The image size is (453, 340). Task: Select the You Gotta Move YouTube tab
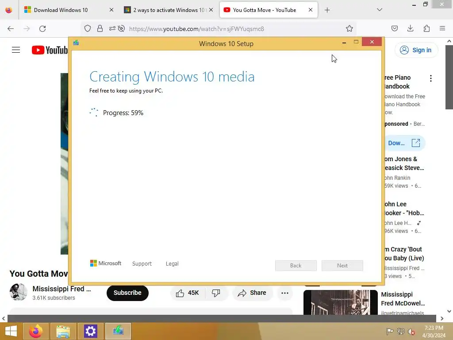pos(269,10)
